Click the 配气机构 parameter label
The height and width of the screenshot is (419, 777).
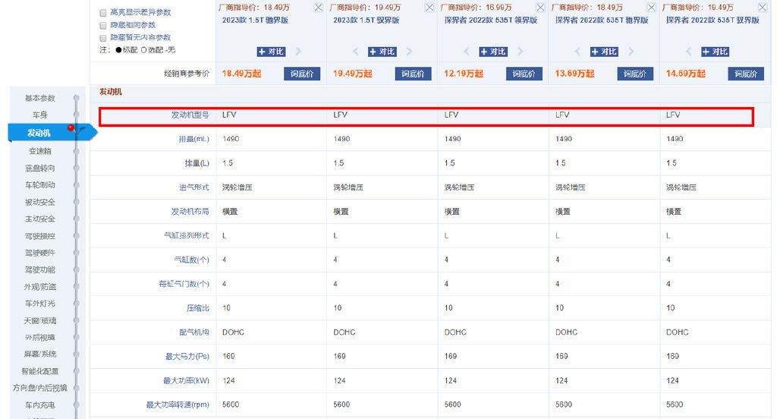tap(194, 332)
